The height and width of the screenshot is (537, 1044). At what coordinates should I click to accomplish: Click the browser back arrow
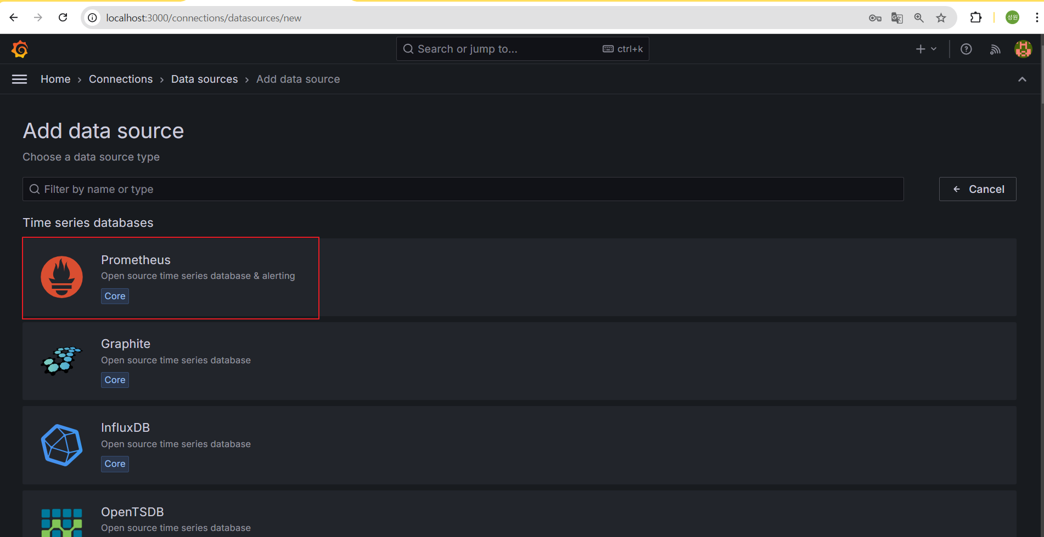pyautogui.click(x=14, y=18)
